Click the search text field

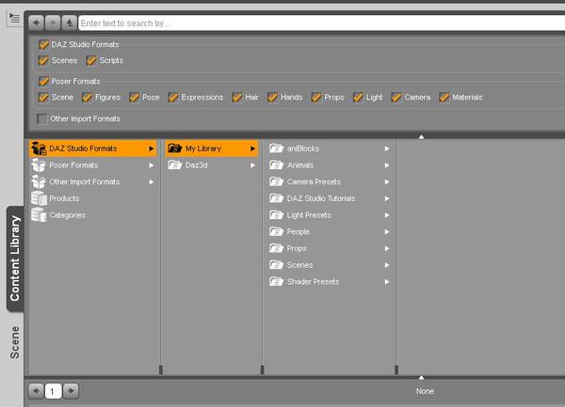(321, 23)
